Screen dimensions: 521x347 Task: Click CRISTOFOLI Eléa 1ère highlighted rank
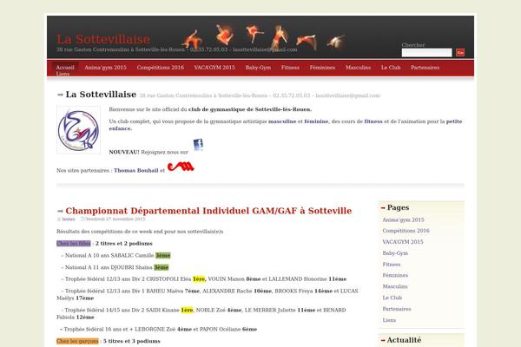pyautogui.click(x=199, y=279)
